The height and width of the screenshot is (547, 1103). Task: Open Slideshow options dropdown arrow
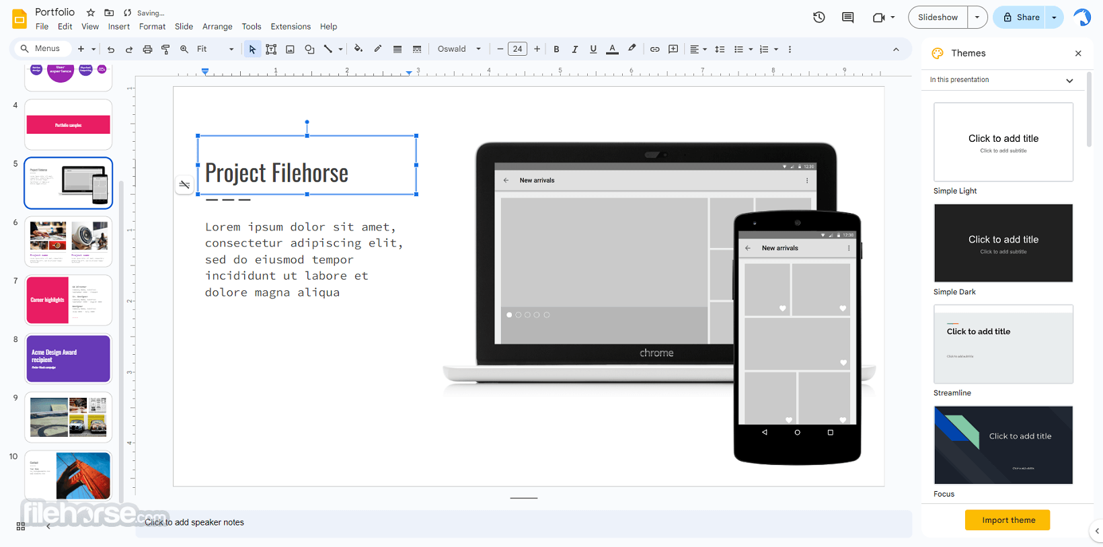point(977,17)
